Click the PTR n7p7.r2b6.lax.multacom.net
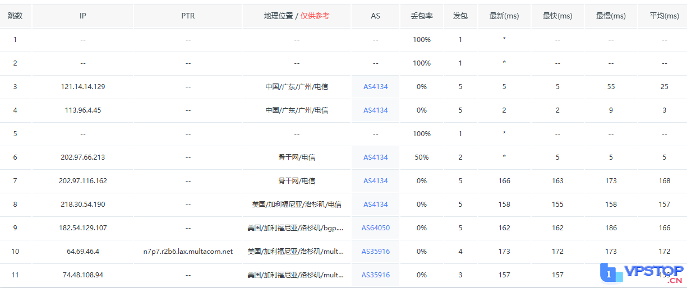Screen dimensions: 687x288 point(188,252)
